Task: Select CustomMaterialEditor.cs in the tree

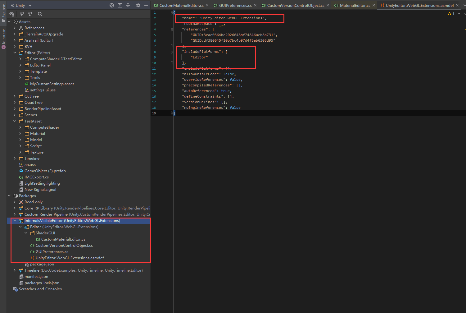Action: (63, 239)
